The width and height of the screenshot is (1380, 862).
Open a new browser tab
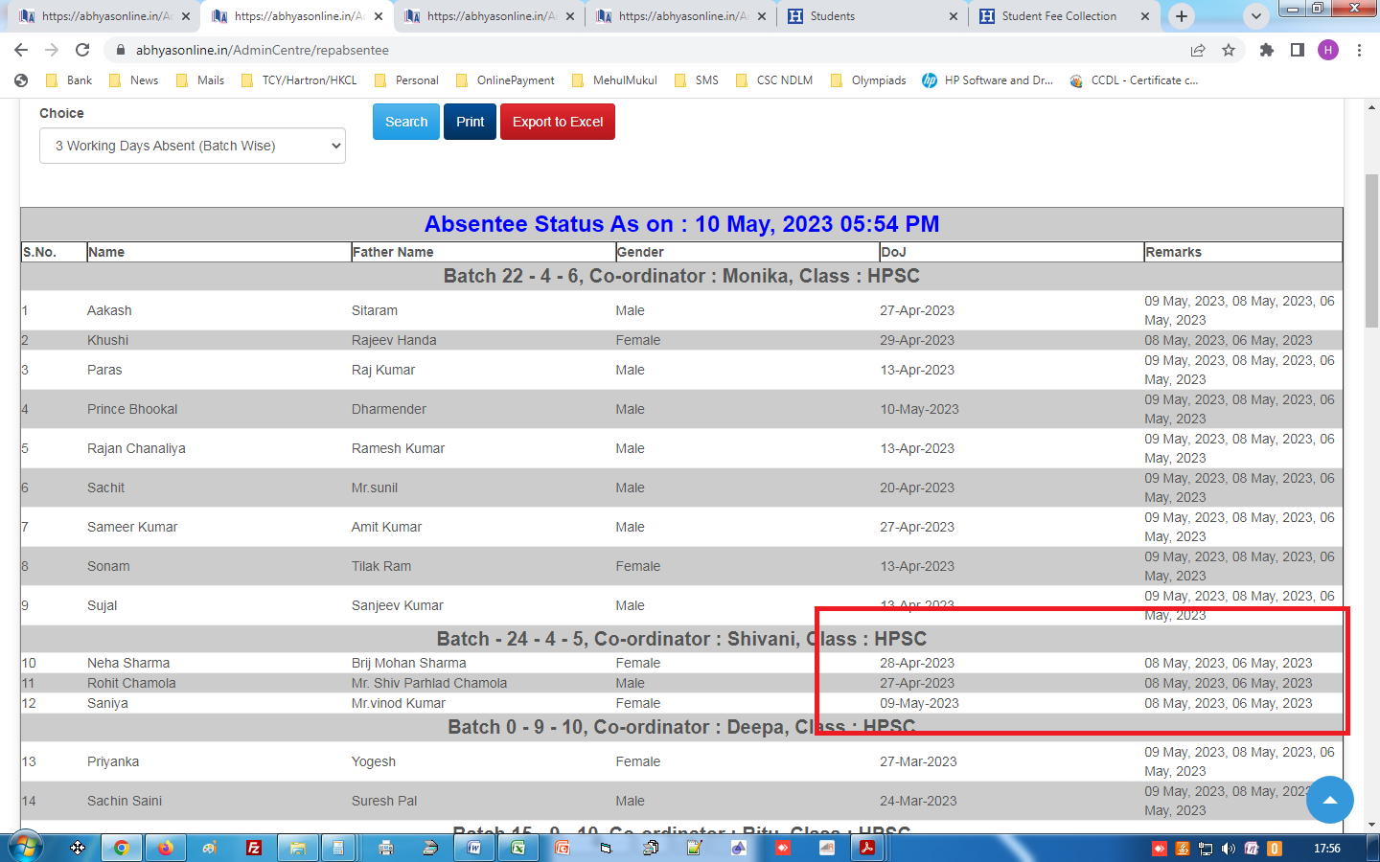[1182, 16]
